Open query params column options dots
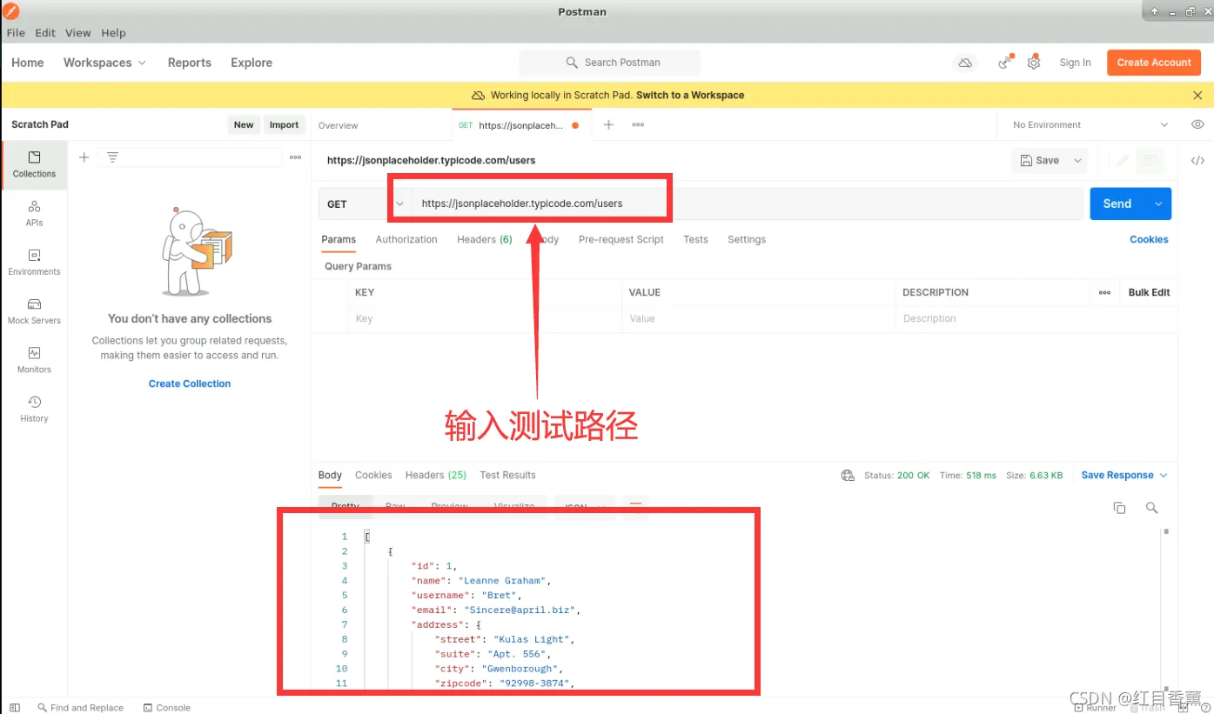Image resolution: width=1214 pixels, height=714 pixels. (x=1104, y=293)
